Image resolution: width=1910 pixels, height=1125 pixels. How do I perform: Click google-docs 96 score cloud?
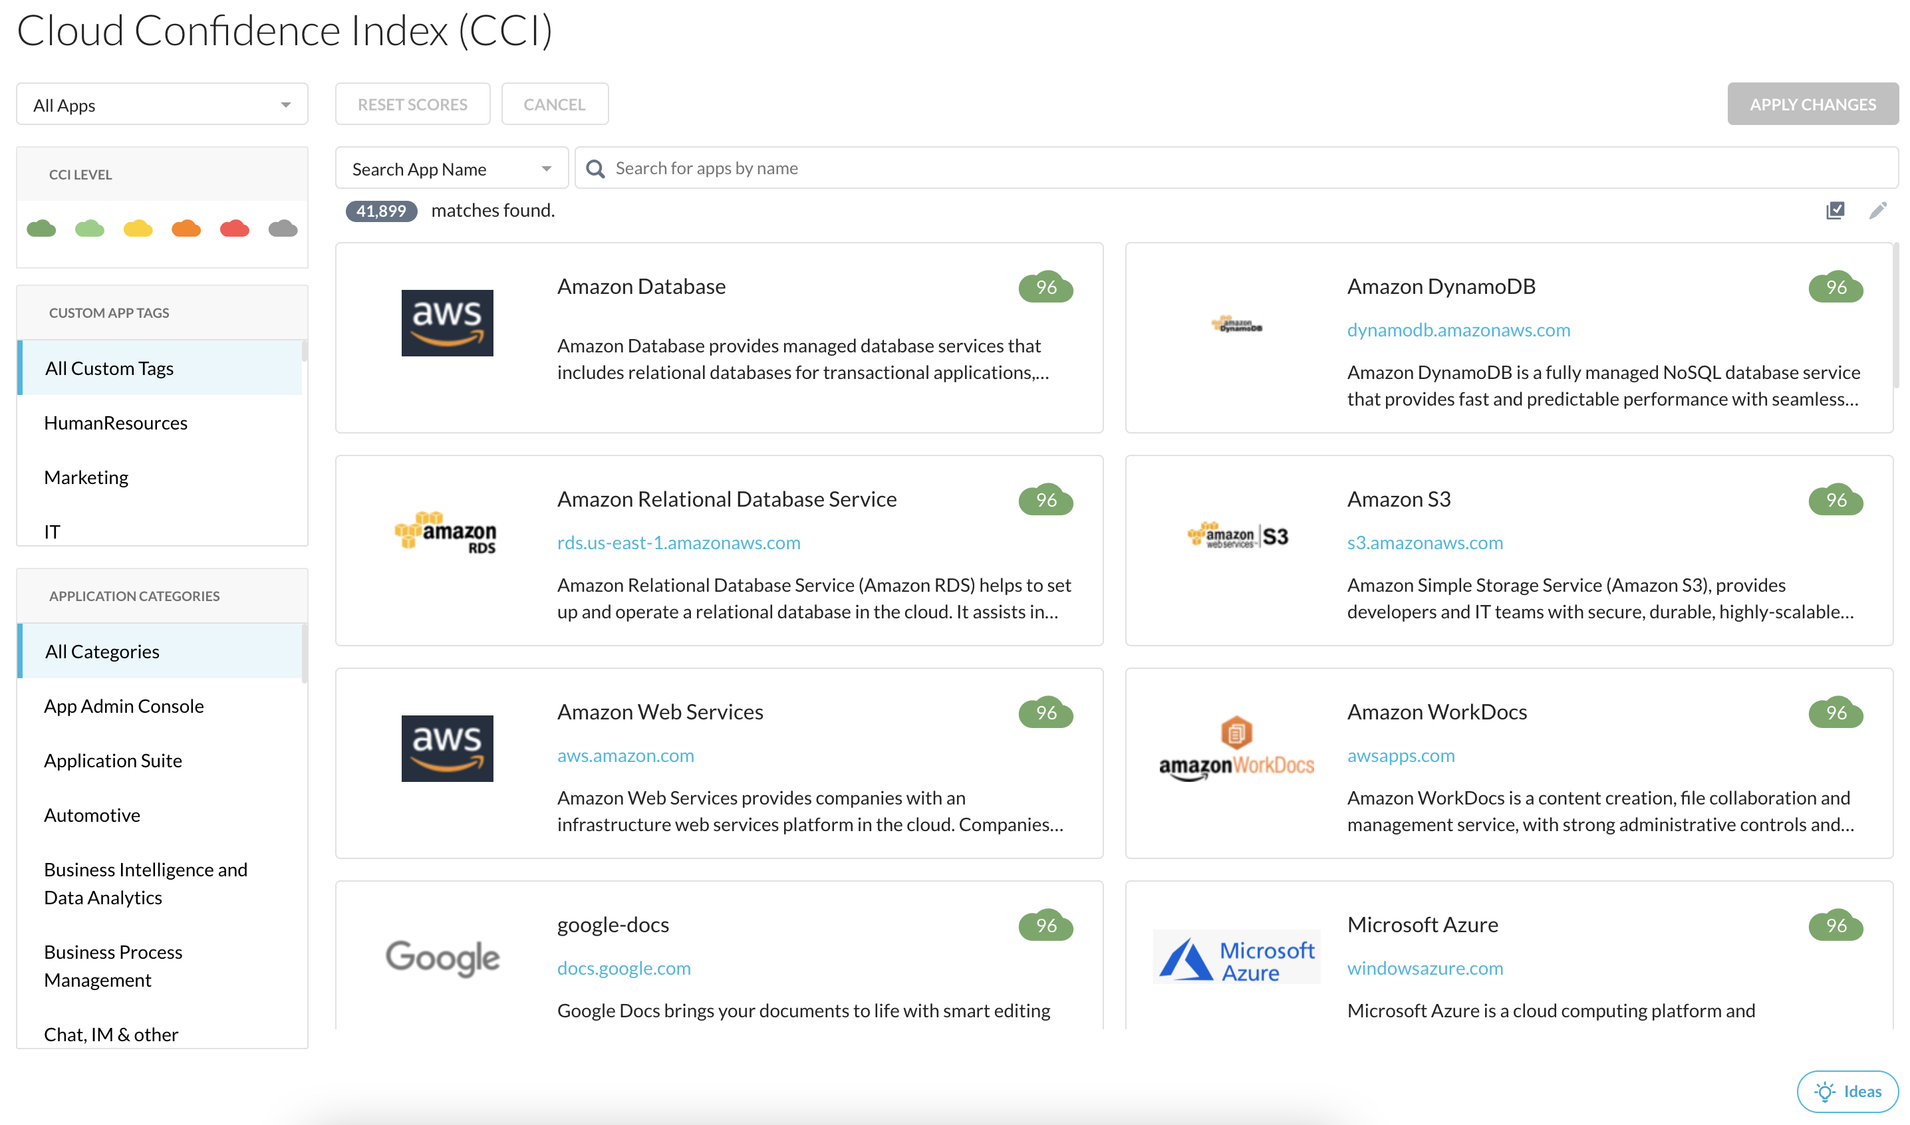click(x=1046, y=926)
